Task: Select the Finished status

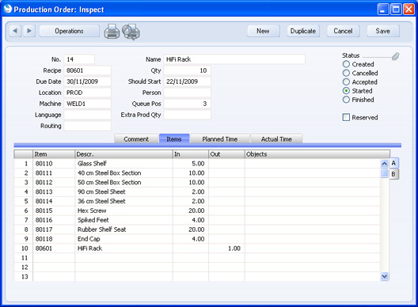Action: click(346, 100)
